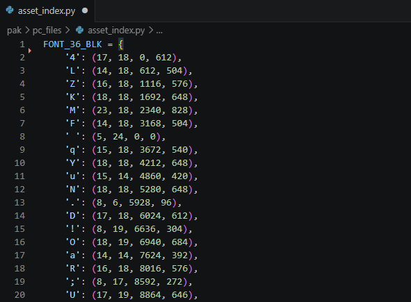Click the 'D' dictionary key

72,216
